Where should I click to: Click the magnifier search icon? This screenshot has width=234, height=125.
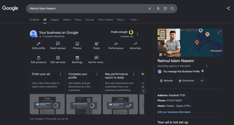172,9
